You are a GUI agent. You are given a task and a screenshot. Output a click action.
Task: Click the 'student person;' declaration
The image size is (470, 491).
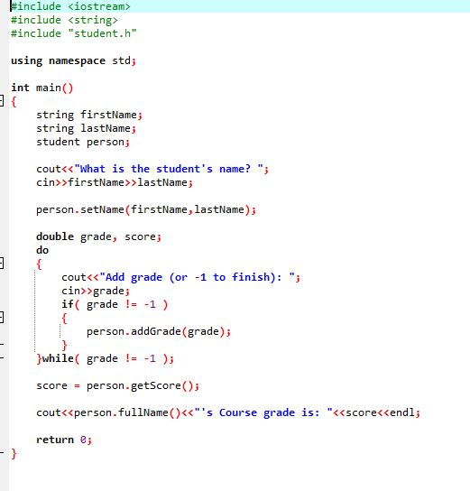pos(83,142)
